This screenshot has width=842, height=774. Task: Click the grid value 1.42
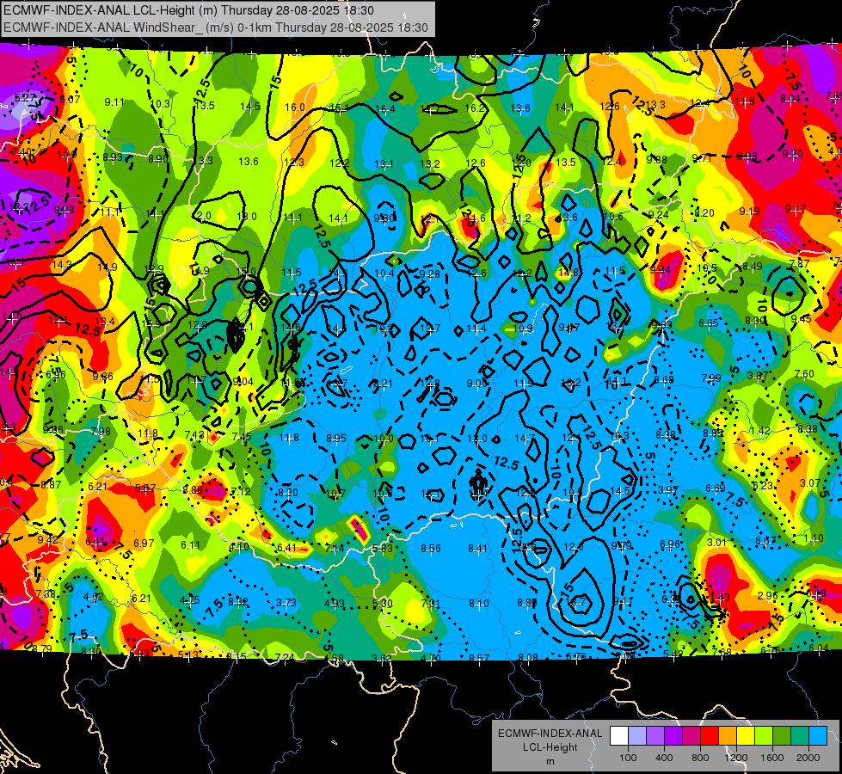[760, 431]
